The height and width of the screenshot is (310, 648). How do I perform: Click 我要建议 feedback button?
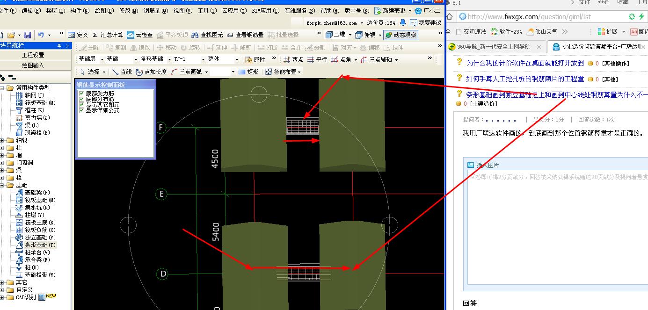(x=426, y=22)
